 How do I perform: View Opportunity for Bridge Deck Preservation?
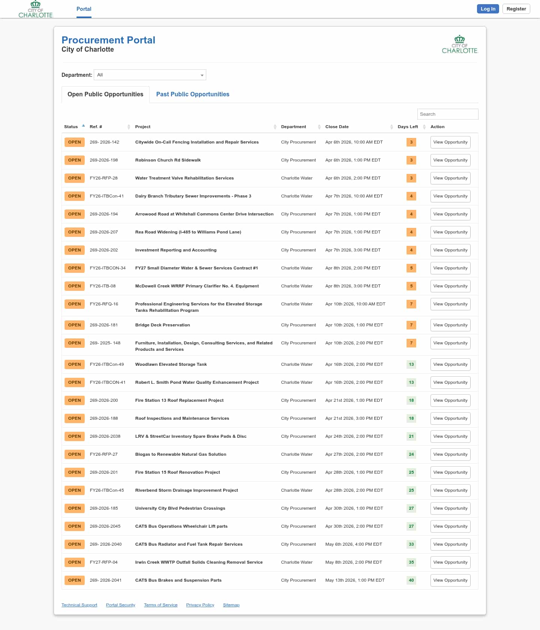point(450,325)
